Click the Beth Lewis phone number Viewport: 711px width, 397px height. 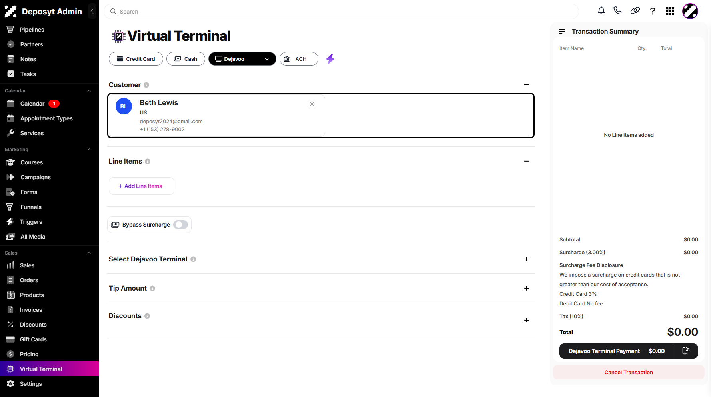[162, 129]
